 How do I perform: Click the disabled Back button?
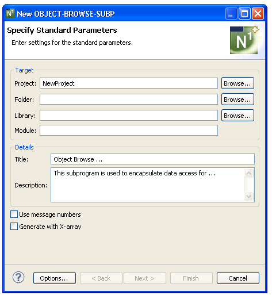point(101,278)
